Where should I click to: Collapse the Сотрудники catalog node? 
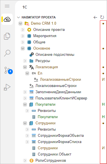coord(25,123)
